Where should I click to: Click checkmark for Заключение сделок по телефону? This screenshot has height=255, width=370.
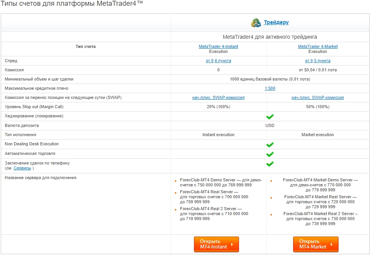click(x=270, y=164)
